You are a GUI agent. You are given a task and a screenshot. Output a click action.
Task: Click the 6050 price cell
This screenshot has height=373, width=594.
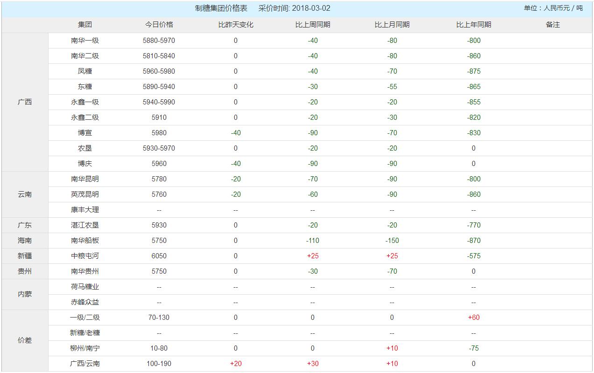click(x=159, y=256)
